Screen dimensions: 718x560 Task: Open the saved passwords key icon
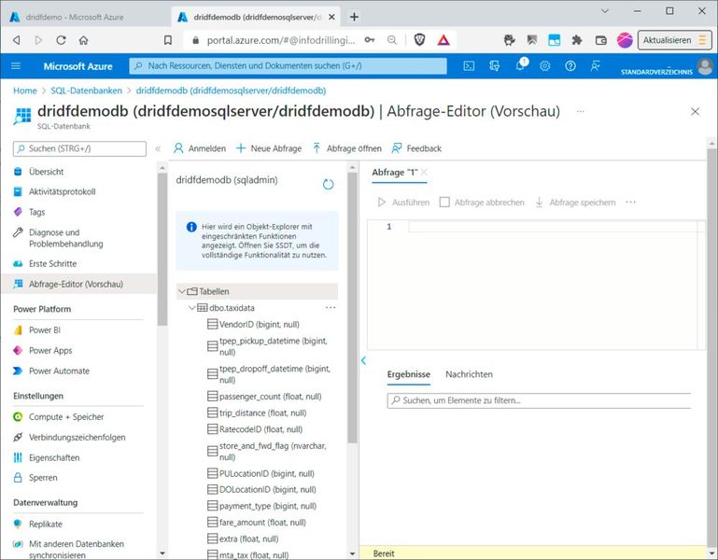pos(370,40)
